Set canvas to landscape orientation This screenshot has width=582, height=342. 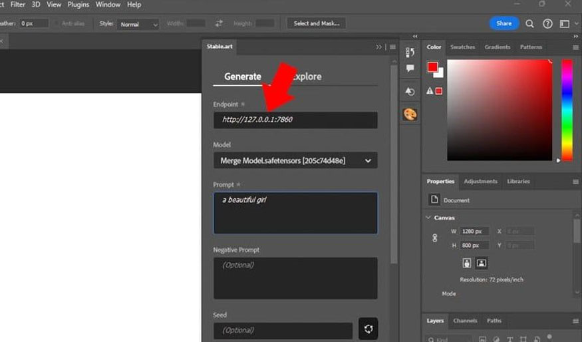(482, 263)
